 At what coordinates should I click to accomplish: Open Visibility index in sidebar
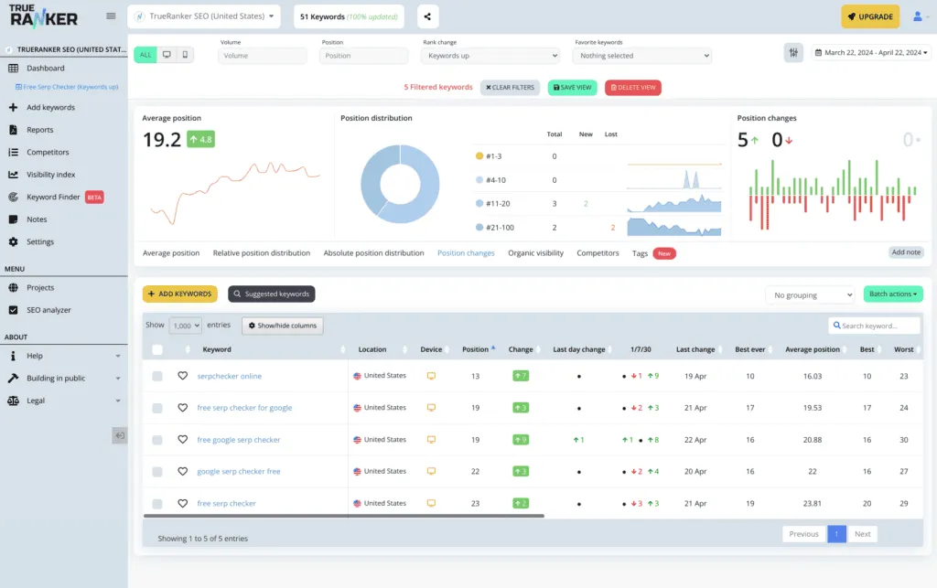pyautogui.click(x=50, y=175)
